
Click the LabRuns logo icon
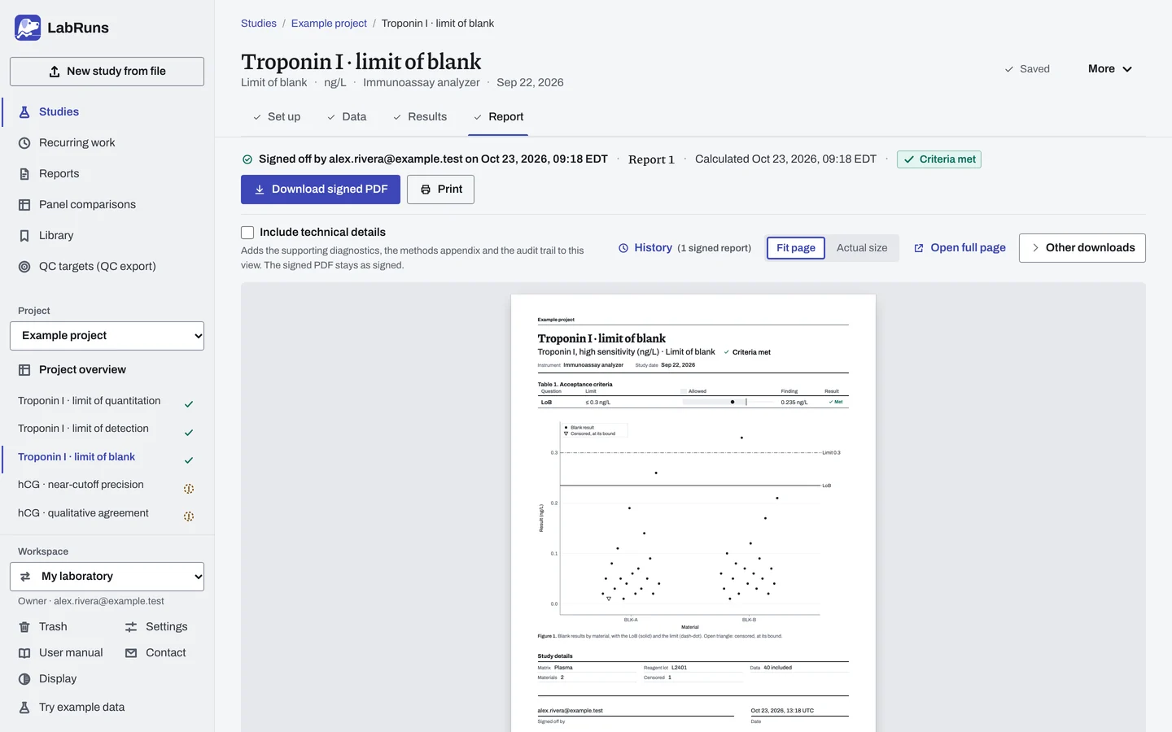coord(28,28)
